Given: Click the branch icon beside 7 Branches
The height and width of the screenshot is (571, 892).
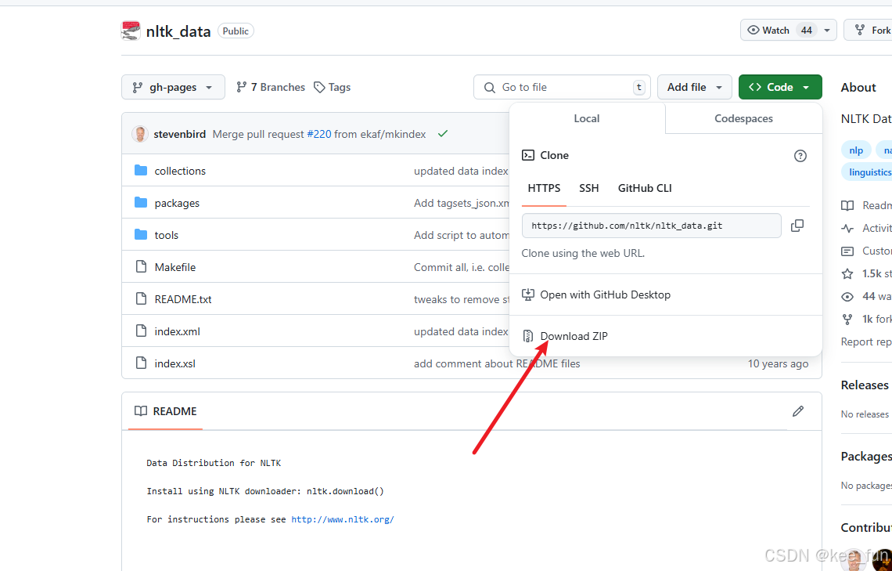Looking at the screenshot, I should [x=242, y=87].
